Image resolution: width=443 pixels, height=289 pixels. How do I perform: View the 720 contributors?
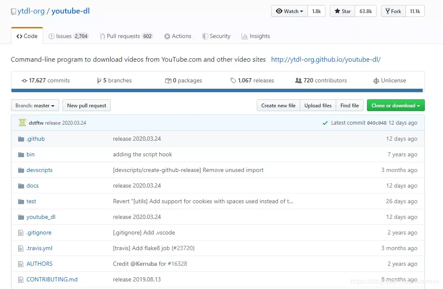click(321, 80)
